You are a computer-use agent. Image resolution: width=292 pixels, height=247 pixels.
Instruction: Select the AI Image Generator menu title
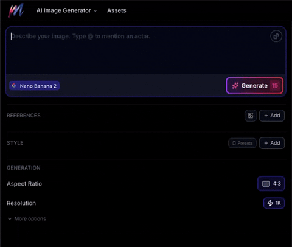[x=64, y=10]
